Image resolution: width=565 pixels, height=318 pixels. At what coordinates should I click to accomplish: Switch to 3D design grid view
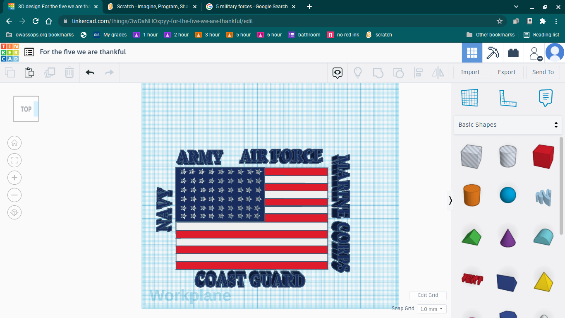pos(472,53)
